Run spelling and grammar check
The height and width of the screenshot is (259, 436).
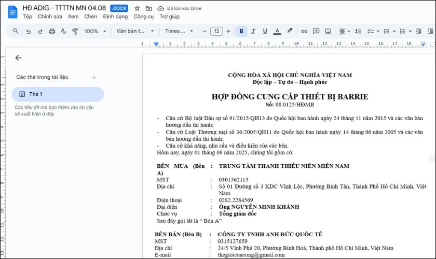coord(64,32)
